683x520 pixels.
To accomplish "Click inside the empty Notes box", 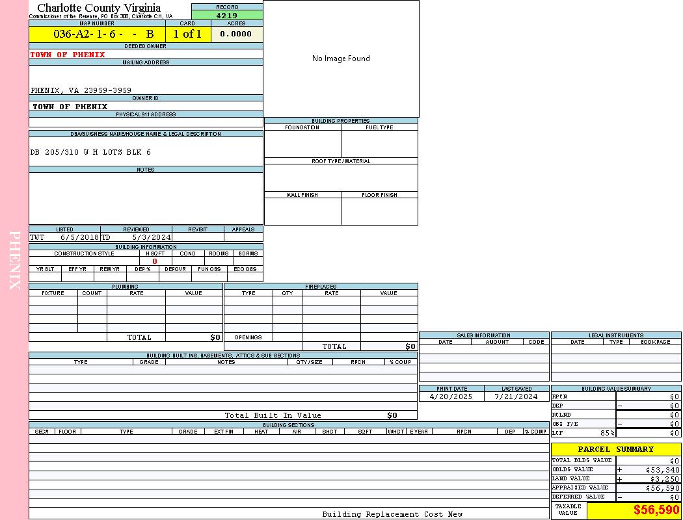I will pyautogui.click(x=146, y=198).
